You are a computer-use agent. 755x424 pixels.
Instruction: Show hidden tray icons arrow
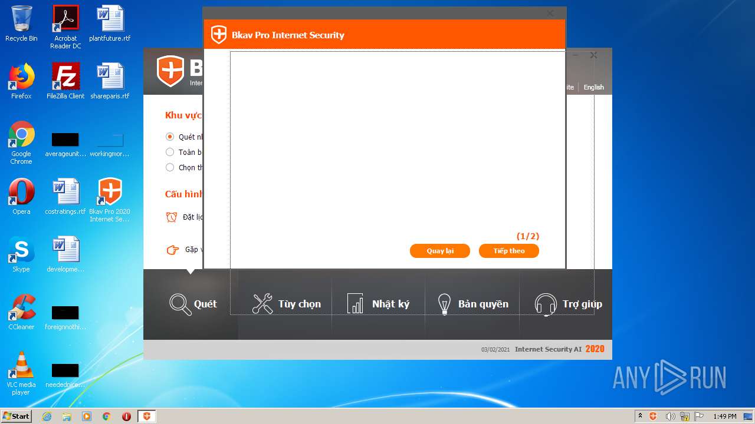(x=640, y=416)
